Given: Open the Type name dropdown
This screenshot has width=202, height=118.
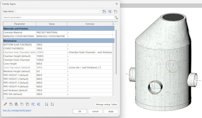Looking at the screenshot, I should [x=99, y=11].
